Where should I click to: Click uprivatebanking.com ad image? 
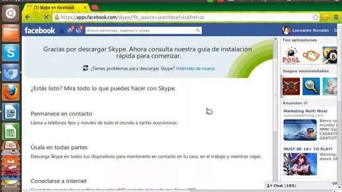(x=300, y=130)
